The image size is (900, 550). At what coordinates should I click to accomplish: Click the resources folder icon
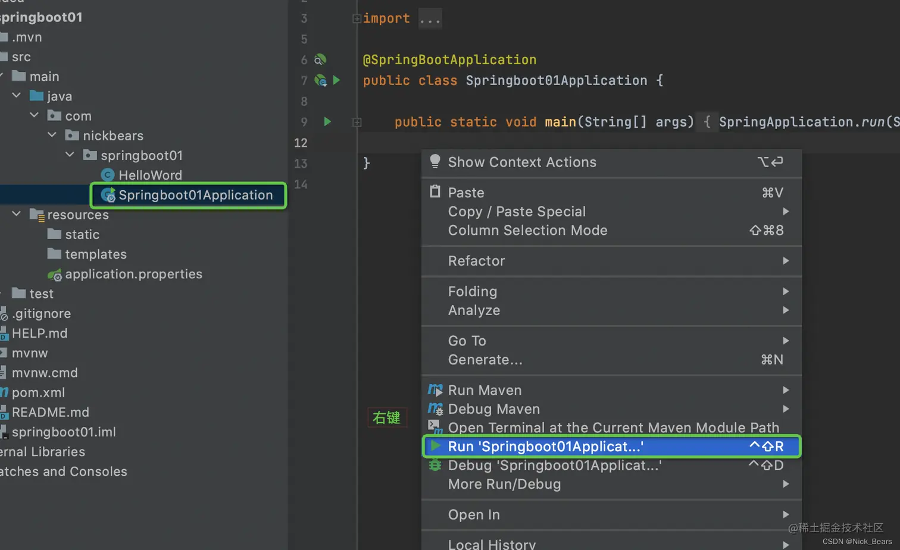37,215
